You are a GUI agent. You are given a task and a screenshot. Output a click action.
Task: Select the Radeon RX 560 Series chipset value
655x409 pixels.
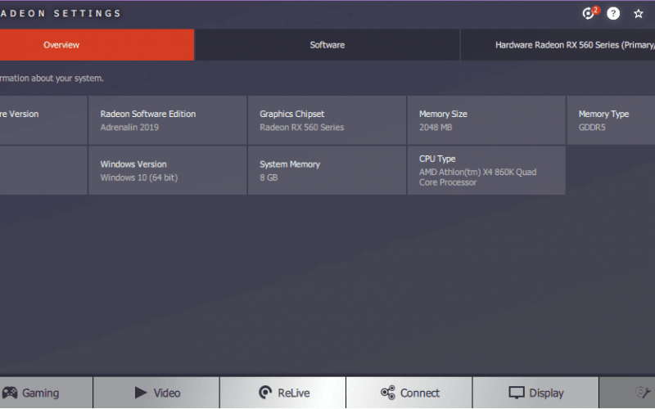pos(301,128)
